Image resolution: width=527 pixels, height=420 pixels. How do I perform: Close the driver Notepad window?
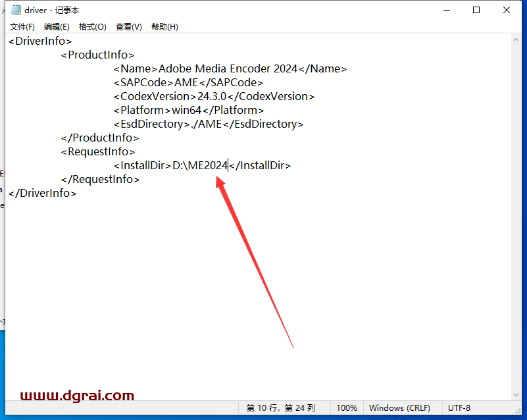pyautogui.click(x=507, y=10)
